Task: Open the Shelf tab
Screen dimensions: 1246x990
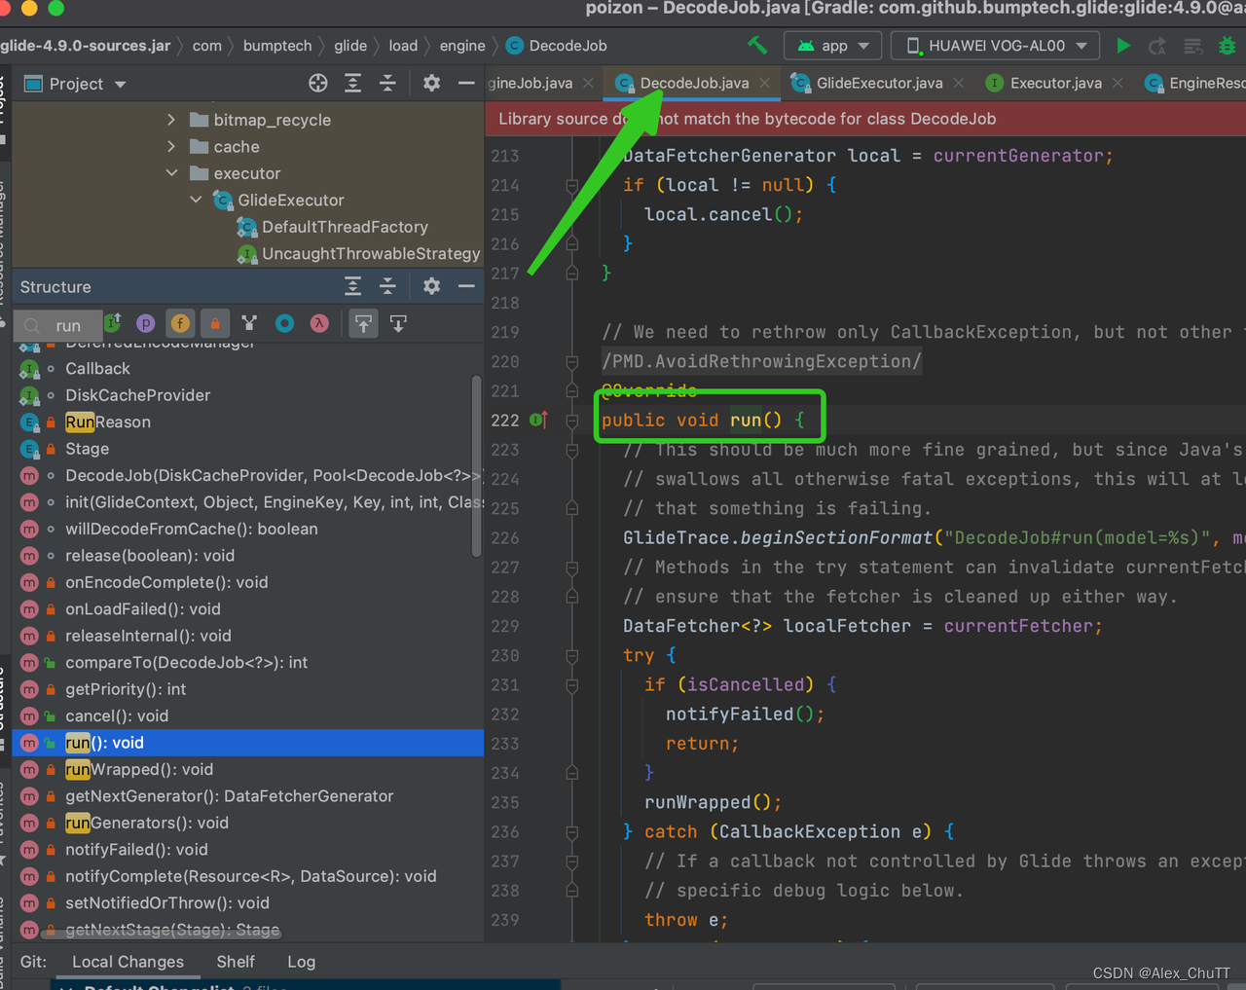Action: (x=236, y=962)
